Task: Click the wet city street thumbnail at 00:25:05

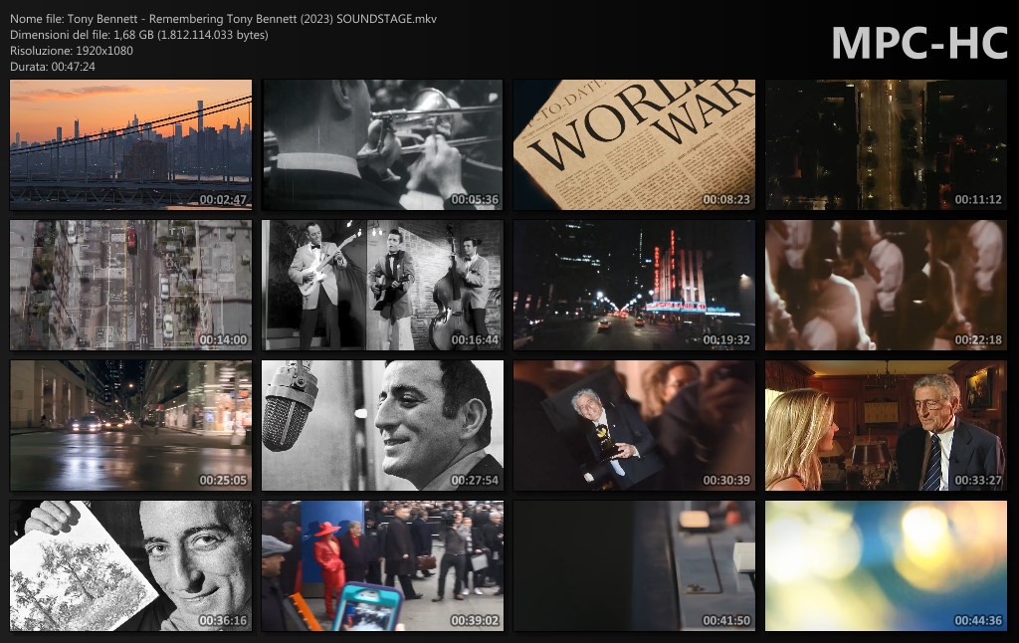Action: click(130, 425)
